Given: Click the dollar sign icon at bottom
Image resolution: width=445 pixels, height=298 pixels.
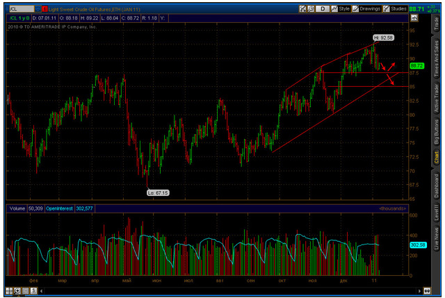Looking at the screenshot, I should click(34, 290).
